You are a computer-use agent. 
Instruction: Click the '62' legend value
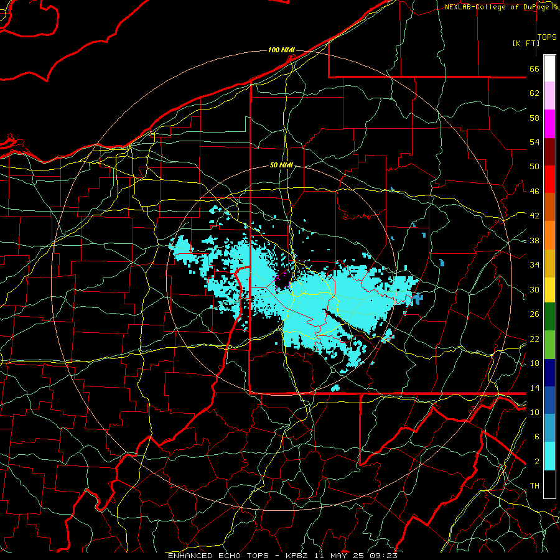534,93
